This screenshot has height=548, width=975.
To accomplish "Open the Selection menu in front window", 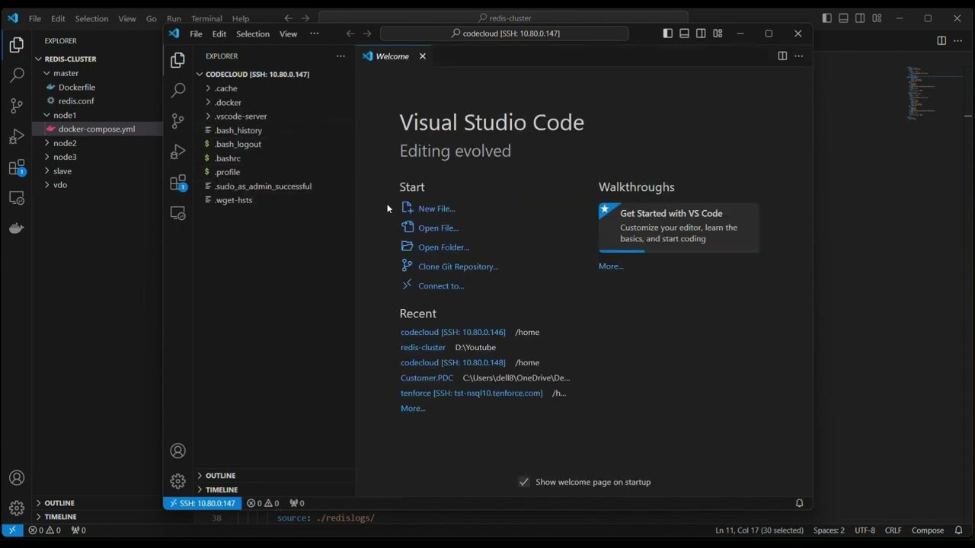I will (x=252, y=33).
